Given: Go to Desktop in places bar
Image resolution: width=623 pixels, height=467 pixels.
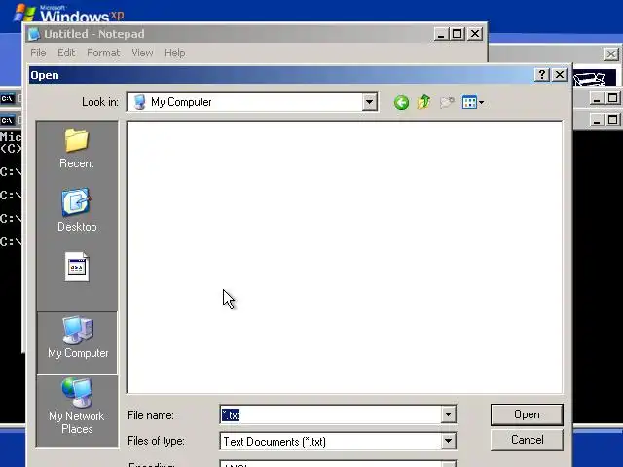Looking at the screenshot, I should coord(77,210).
